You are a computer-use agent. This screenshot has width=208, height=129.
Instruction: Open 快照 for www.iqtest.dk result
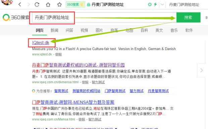[58, 54]
